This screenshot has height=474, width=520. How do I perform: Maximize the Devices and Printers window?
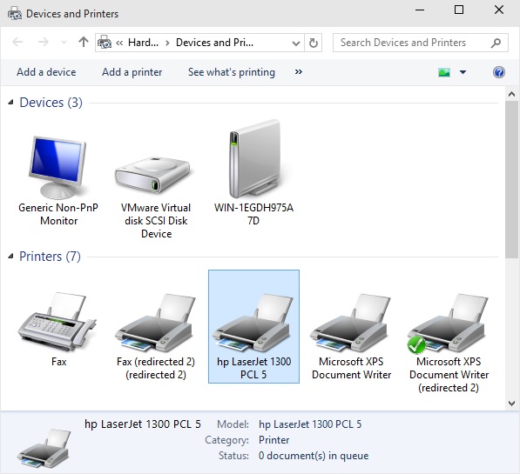[459, 10]
